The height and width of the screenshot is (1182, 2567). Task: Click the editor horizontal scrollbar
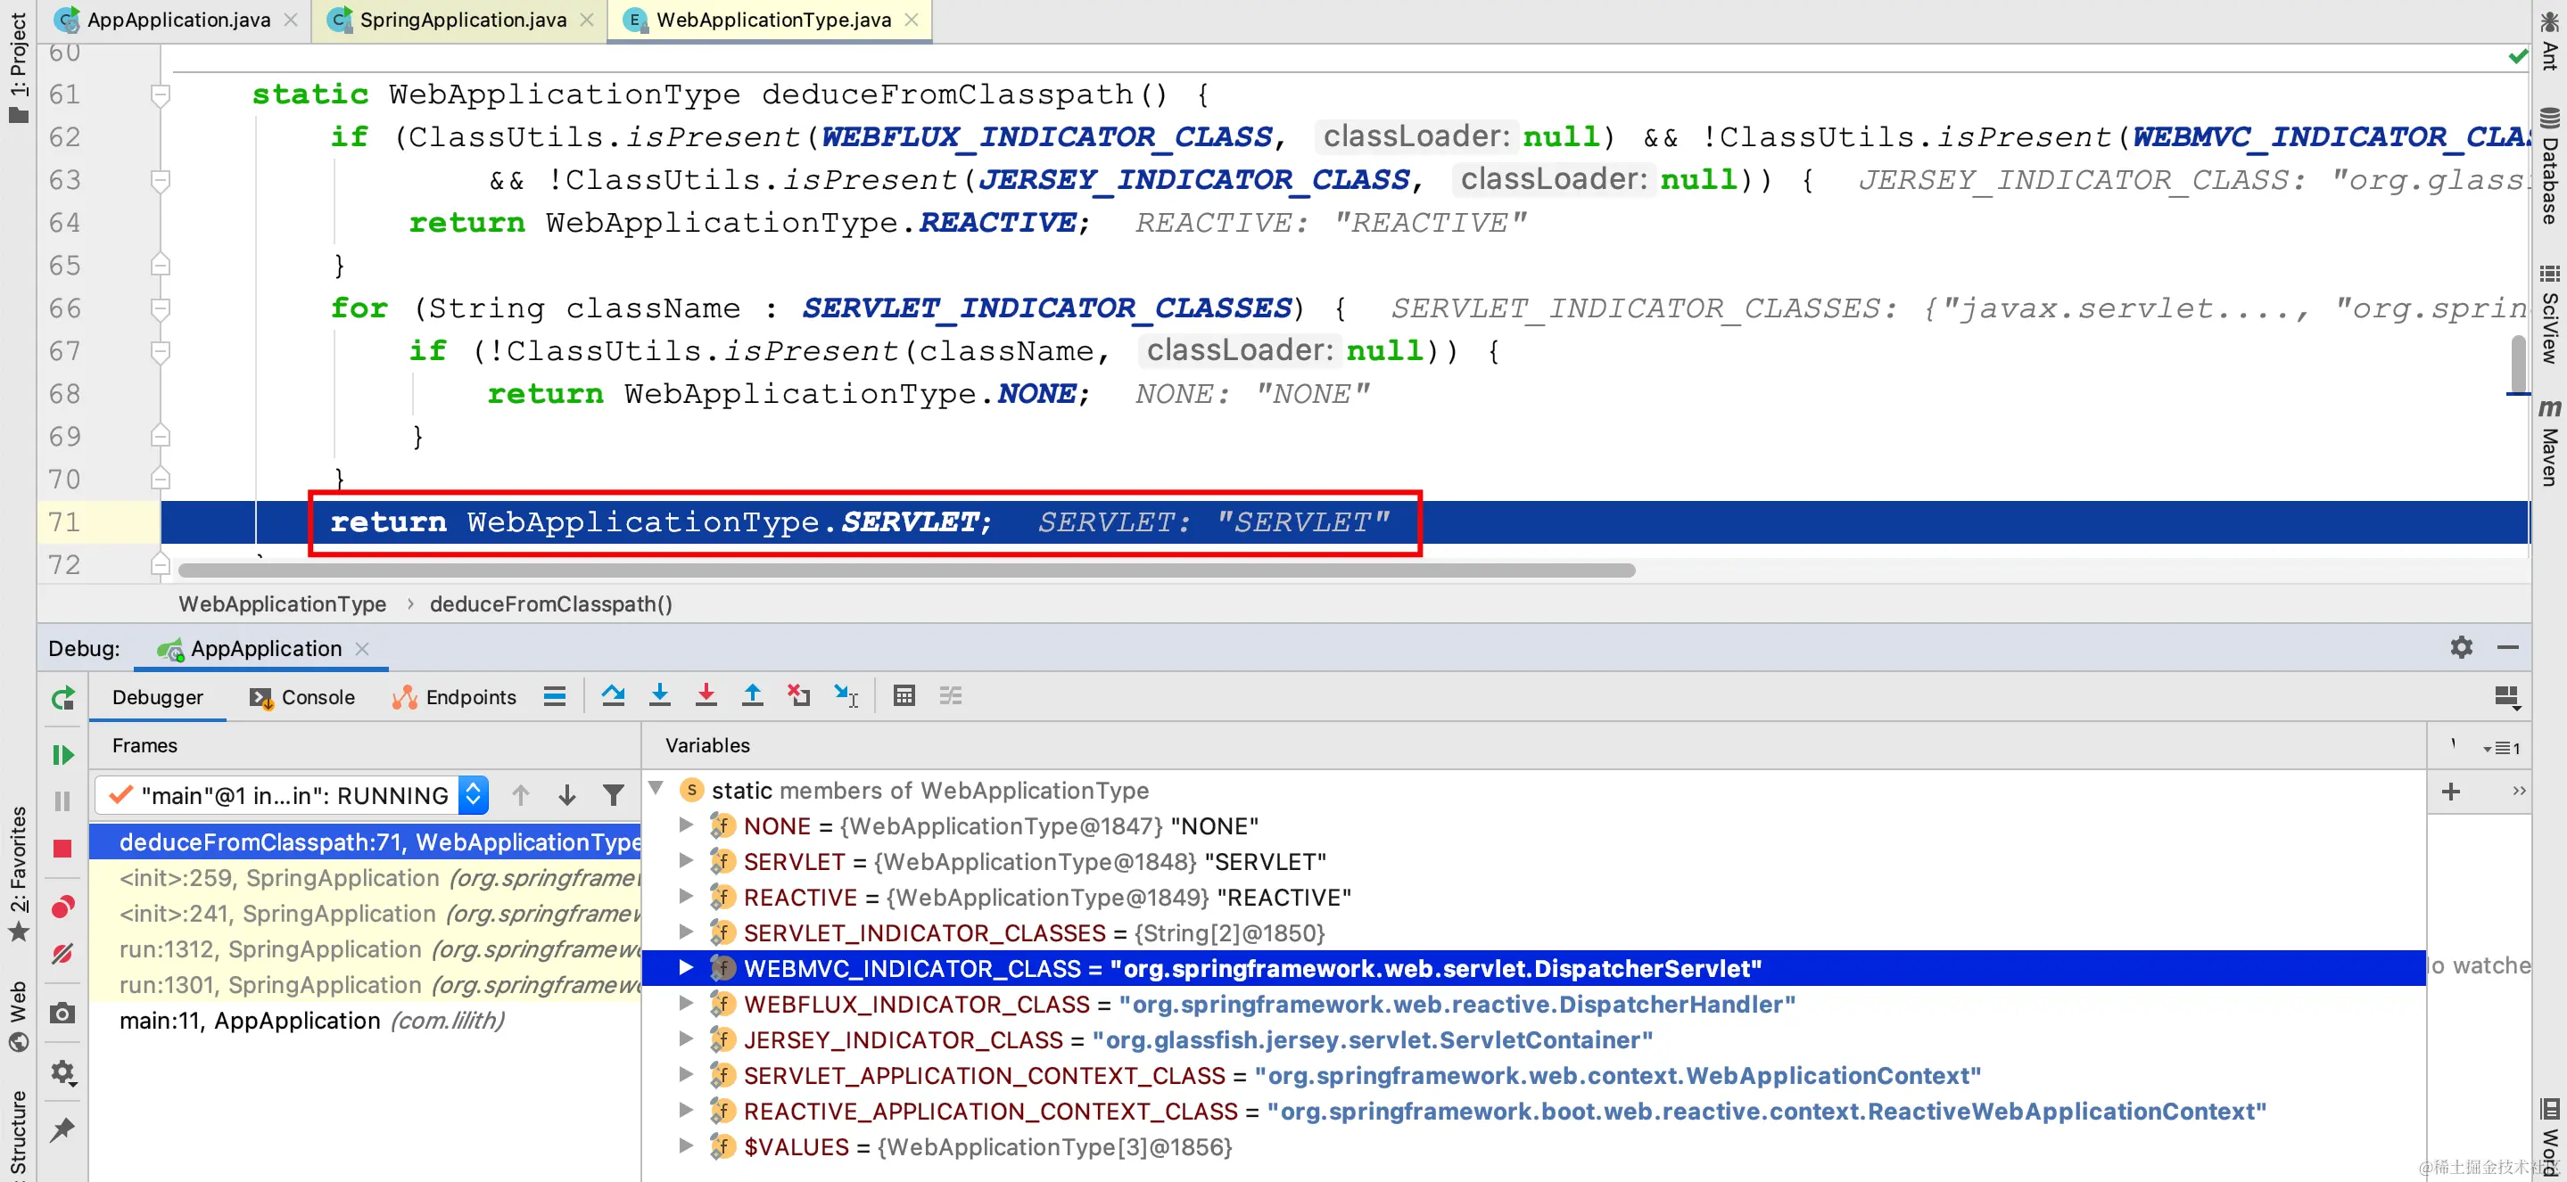[906, 570]
